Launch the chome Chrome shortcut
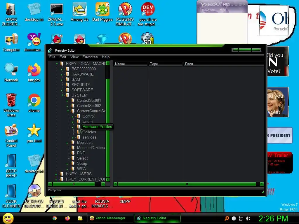This screenshot has height=224, width=299. coord(34,103)
